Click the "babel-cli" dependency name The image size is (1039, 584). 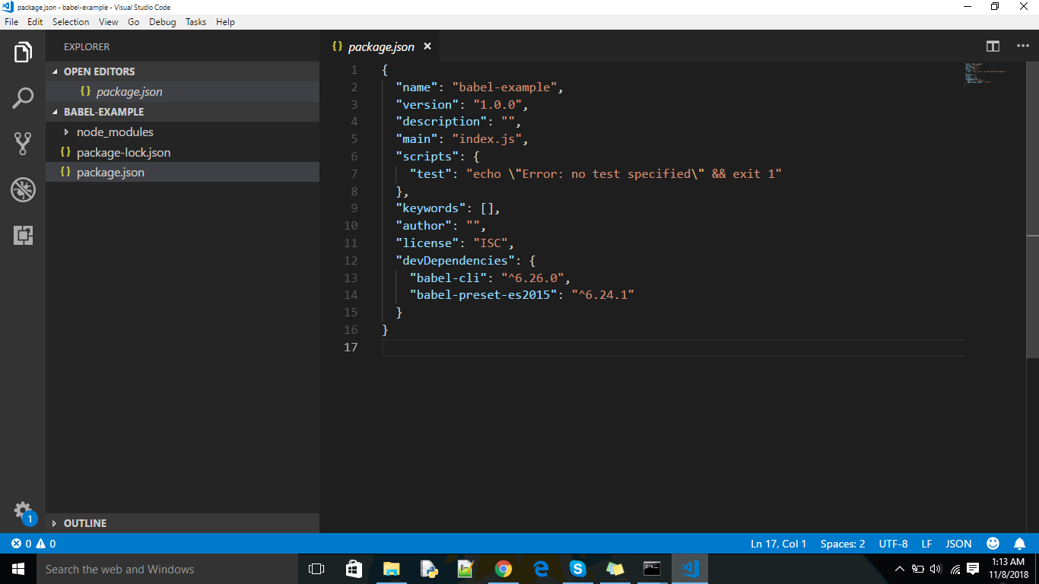click(x=448, y=278)
